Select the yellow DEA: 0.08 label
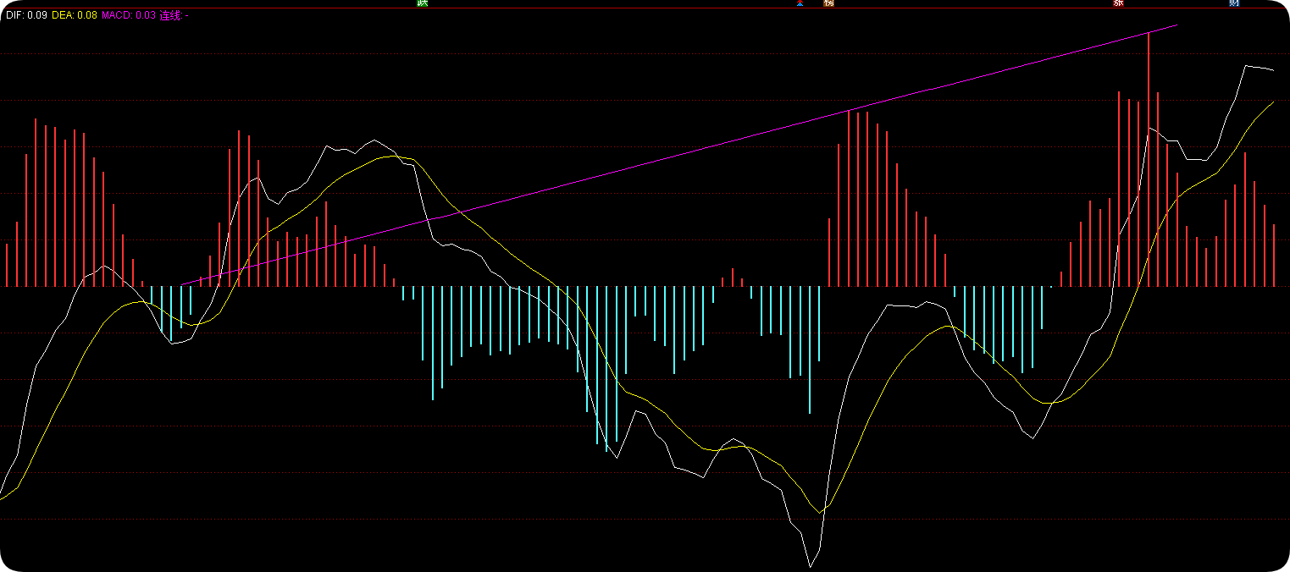This screenshot has height=572, width=1290. click(75, 15)
